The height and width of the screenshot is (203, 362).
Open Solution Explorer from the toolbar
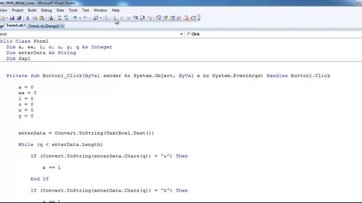tap(158, 18)
